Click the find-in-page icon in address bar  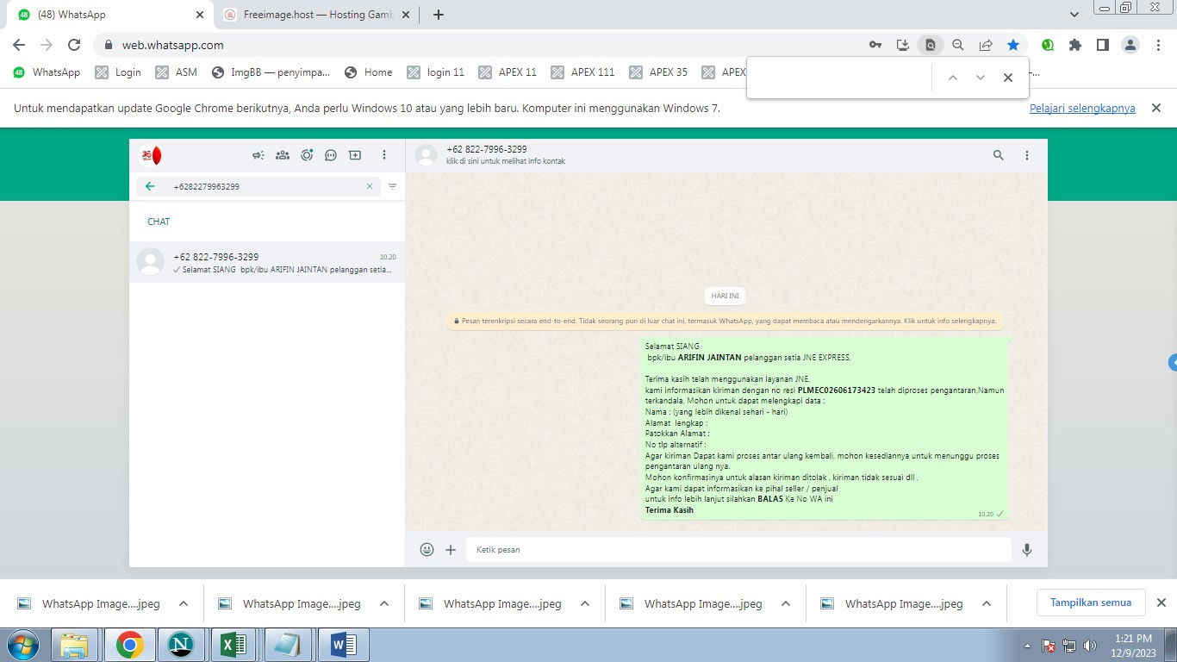click(x=930, y=45)
